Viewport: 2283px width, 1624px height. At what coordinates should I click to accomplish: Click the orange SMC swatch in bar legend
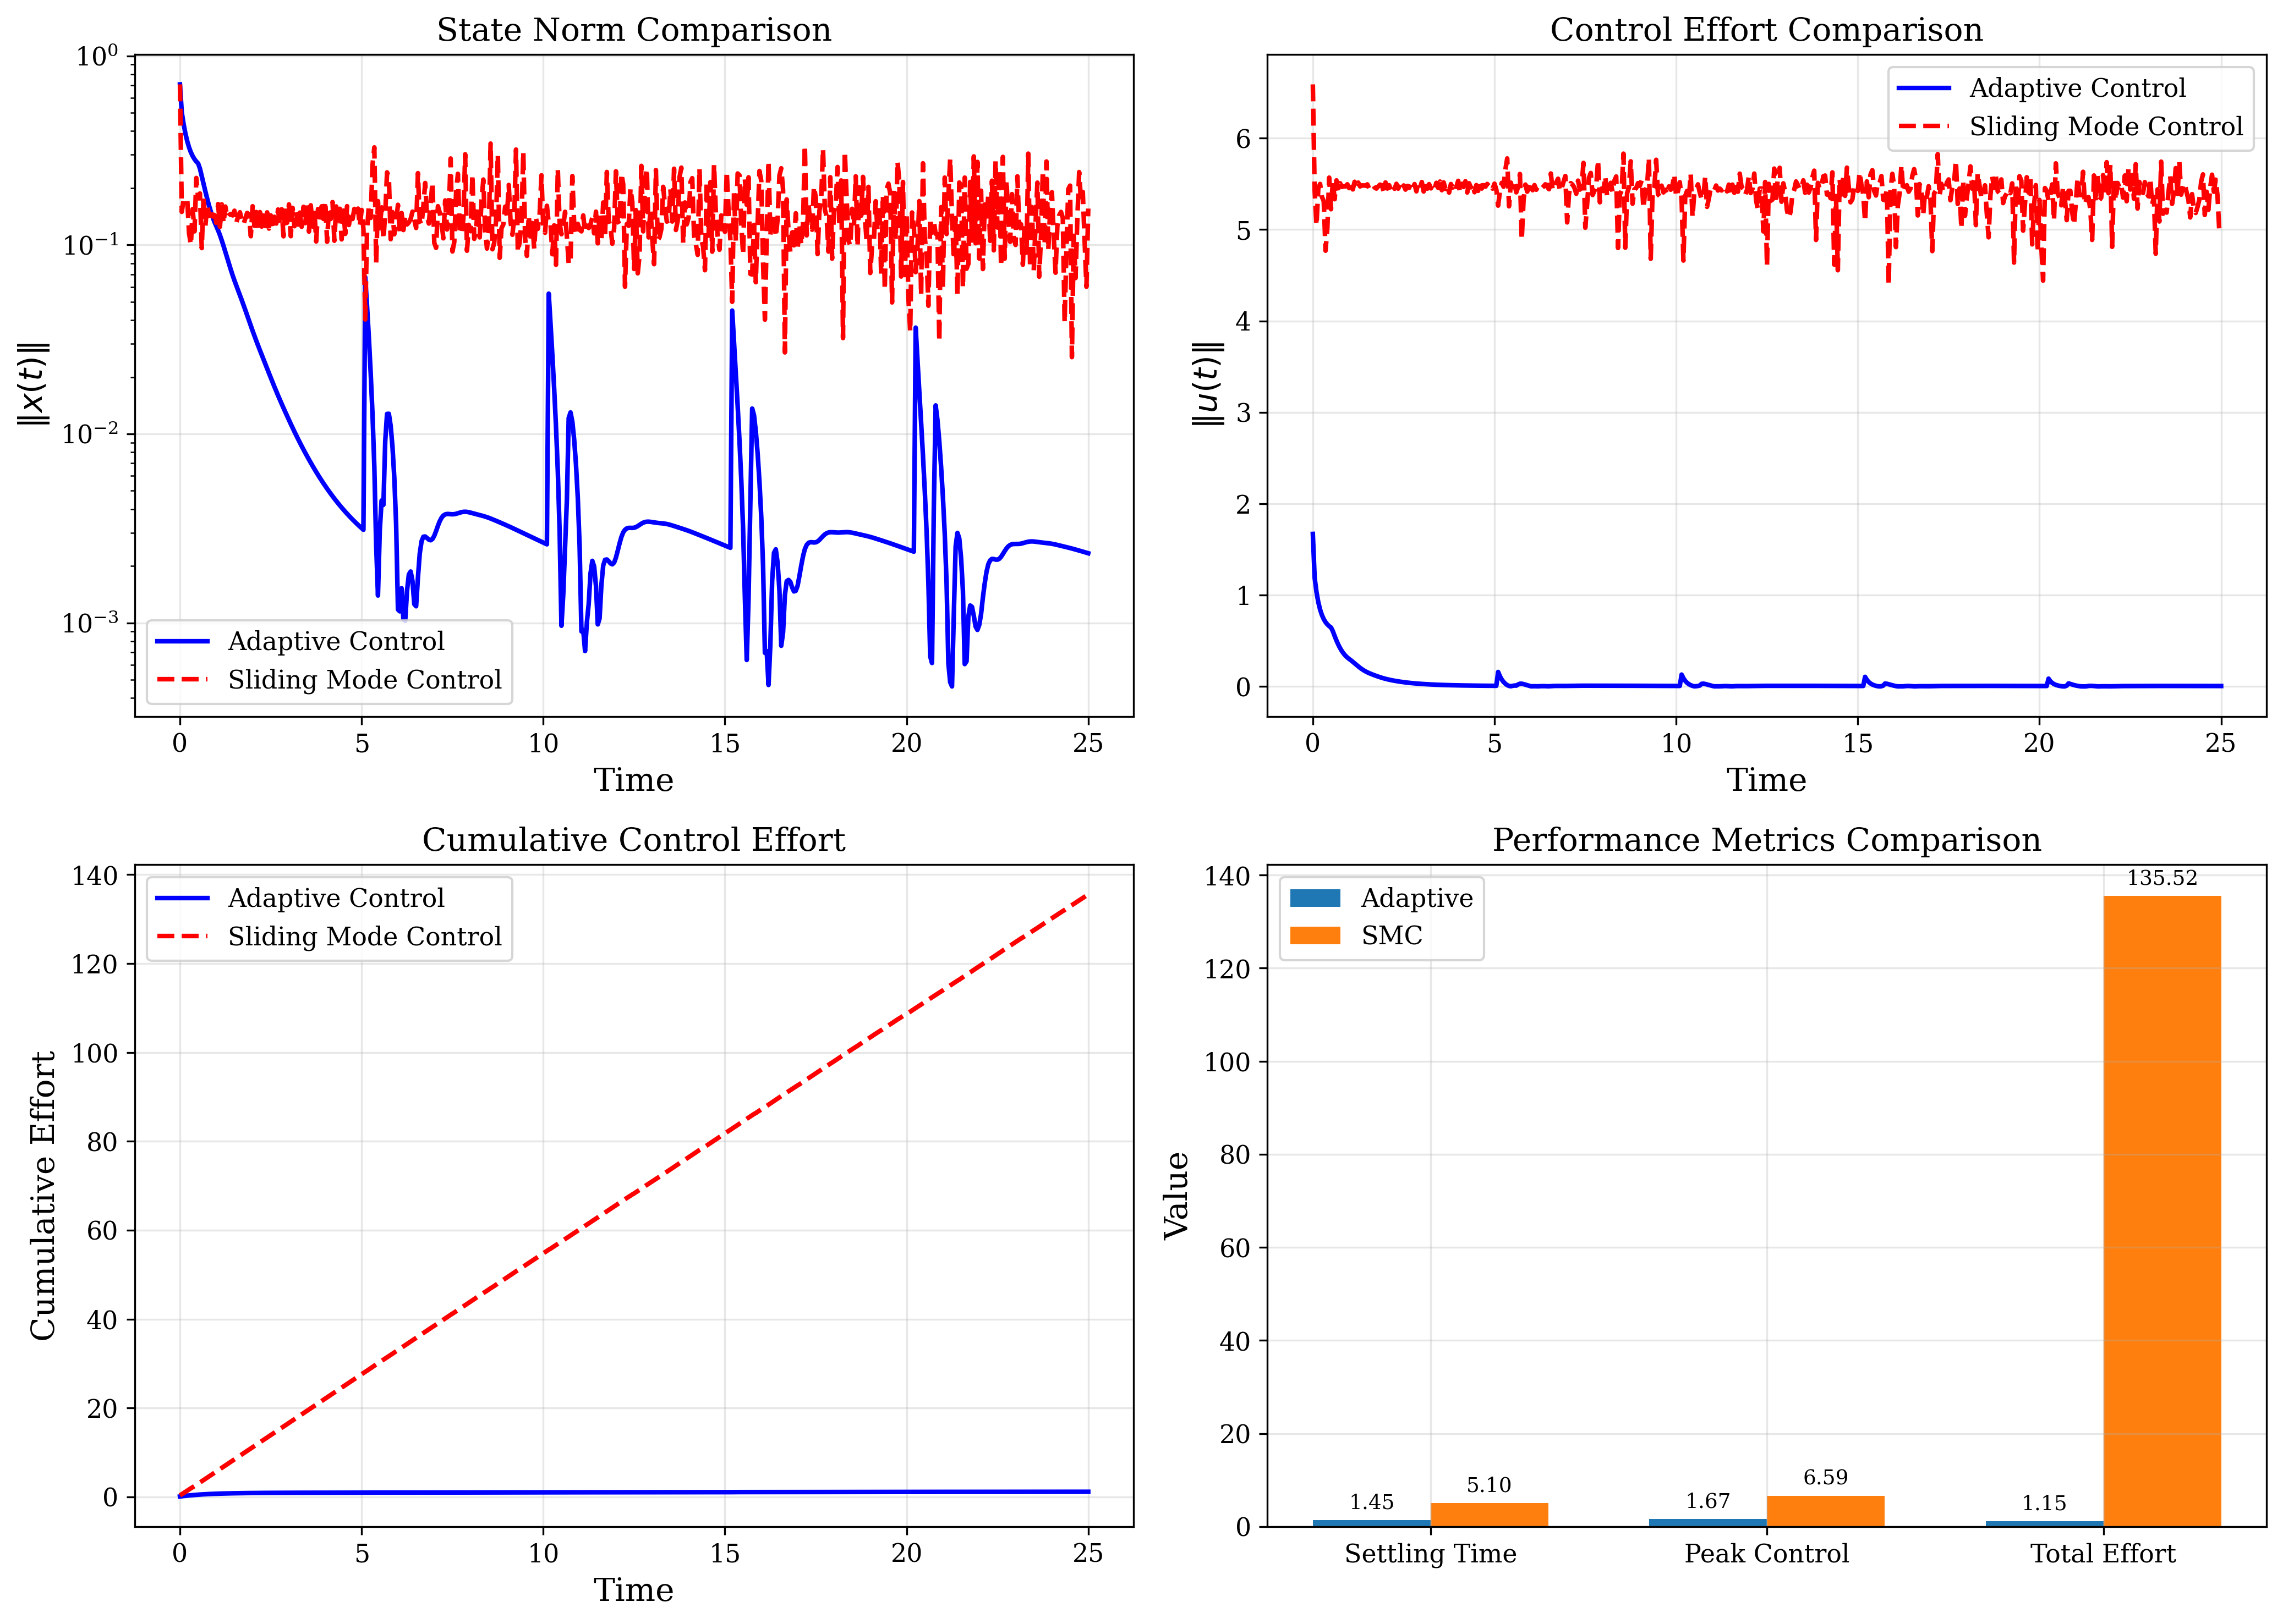1315,936
